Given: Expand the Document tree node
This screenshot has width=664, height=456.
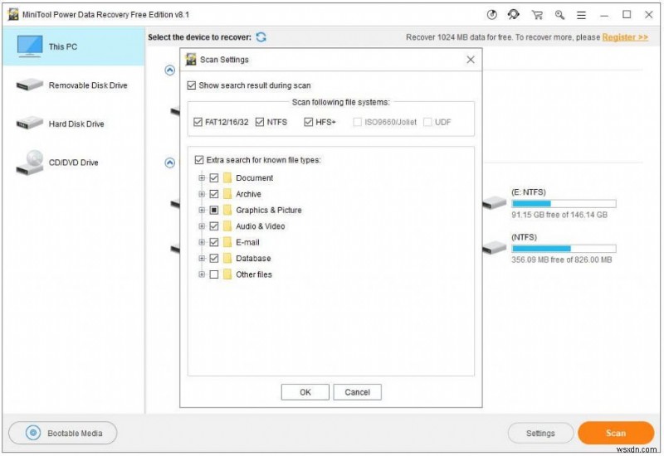Looking at the screenshot, I should [x=202, y=177].
